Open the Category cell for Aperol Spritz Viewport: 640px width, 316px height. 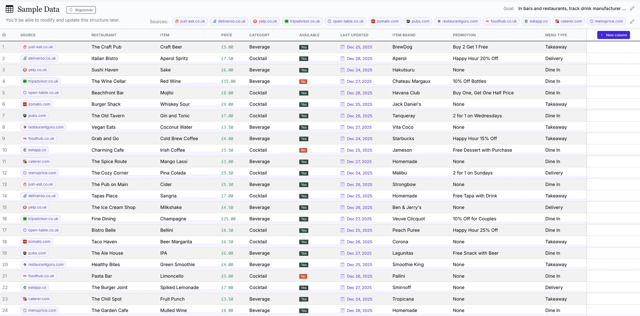pos(258,59)
